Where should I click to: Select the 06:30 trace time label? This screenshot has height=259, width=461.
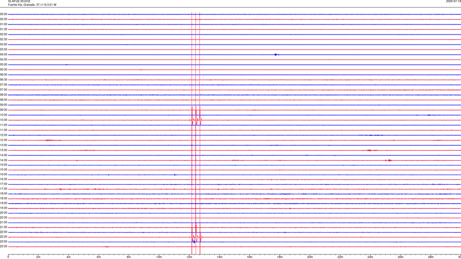(3, 80)
